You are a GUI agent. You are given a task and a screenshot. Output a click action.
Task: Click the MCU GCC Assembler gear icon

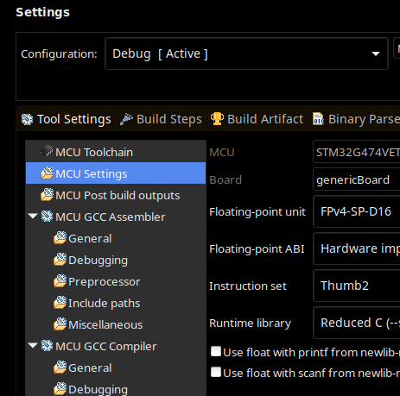tap(47, 217)
